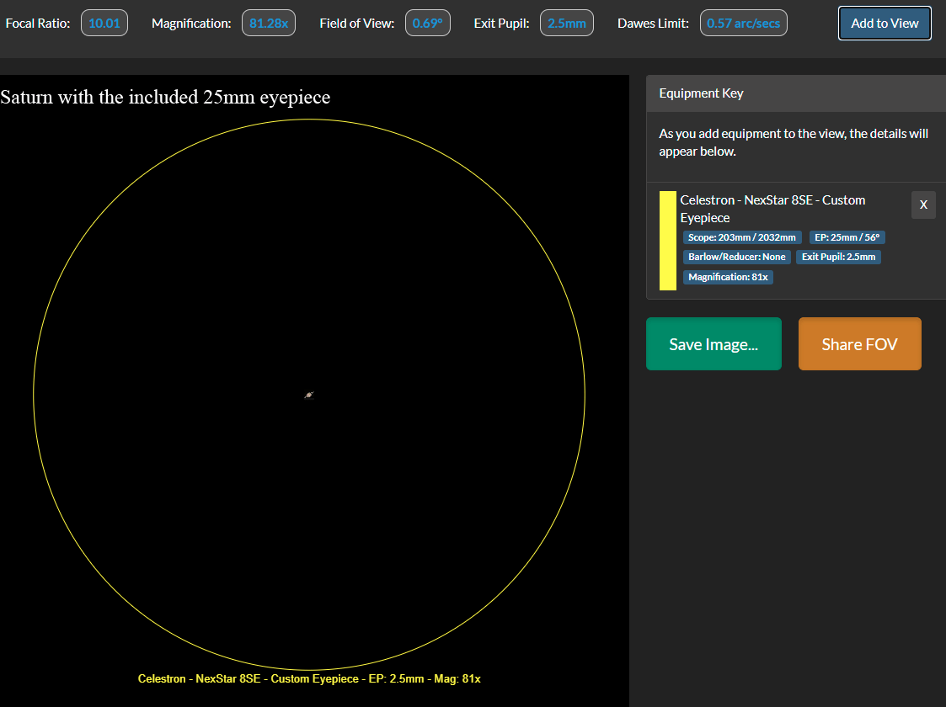
Task: Click the Celestron NexStar 8SE equipment title
Action: point(772,209)
